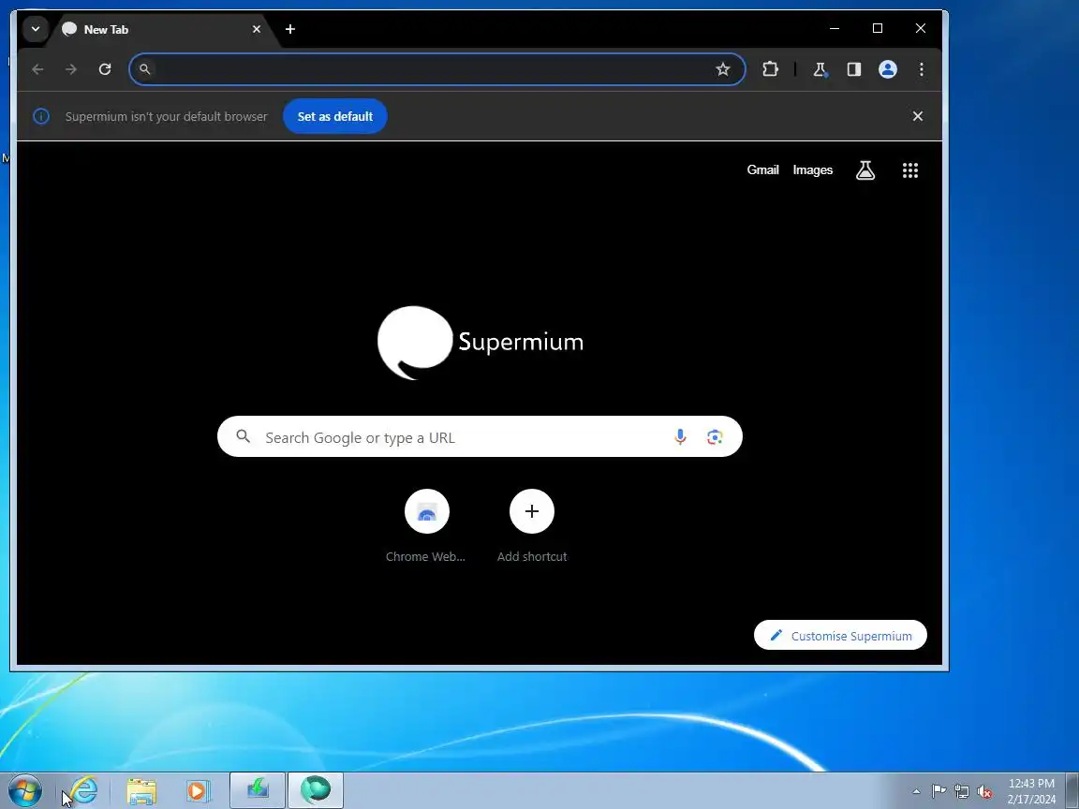Open the Extensions puzzle icon

pyautogui.click(x=770, y=68)
